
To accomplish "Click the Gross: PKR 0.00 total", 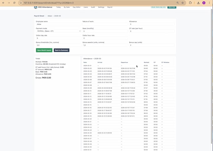I will [43, 78].
